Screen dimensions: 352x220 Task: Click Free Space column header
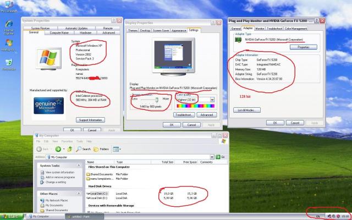click(x=187, y=162)
